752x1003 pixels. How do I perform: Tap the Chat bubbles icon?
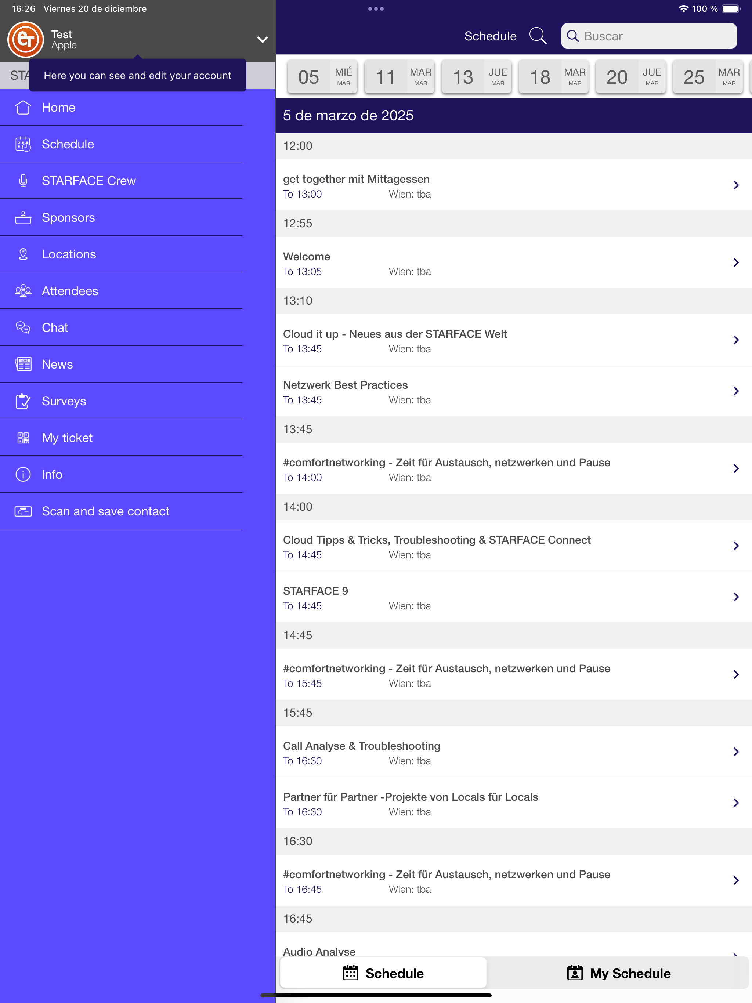(23, 328)
